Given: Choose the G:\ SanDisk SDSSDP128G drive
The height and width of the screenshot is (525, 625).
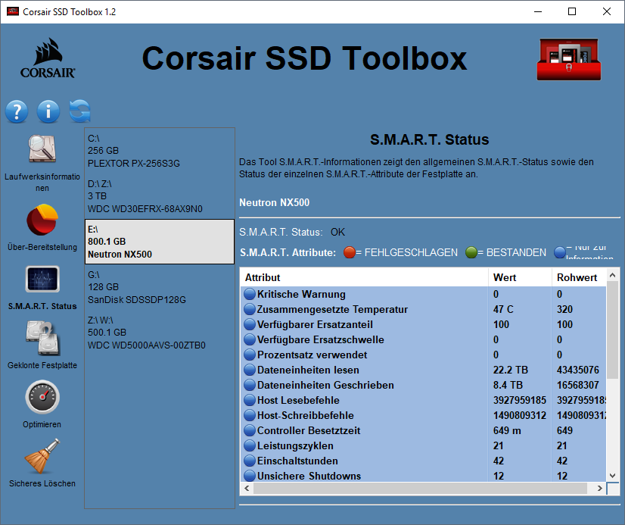Looking at the screenshot, I should tap(136, 287).
